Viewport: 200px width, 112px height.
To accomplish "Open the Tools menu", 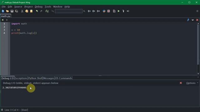I will [48, 7].
